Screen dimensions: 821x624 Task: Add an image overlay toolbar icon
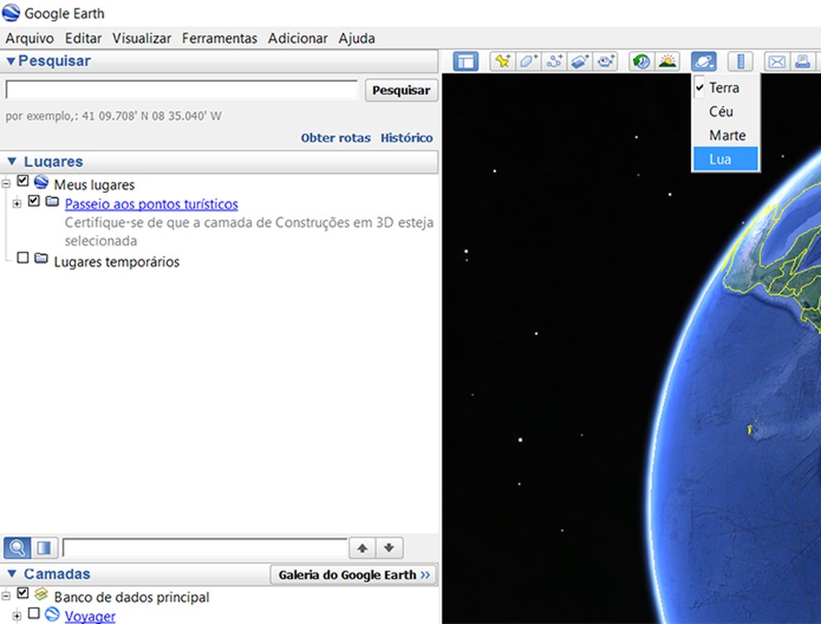coord(580,62)
